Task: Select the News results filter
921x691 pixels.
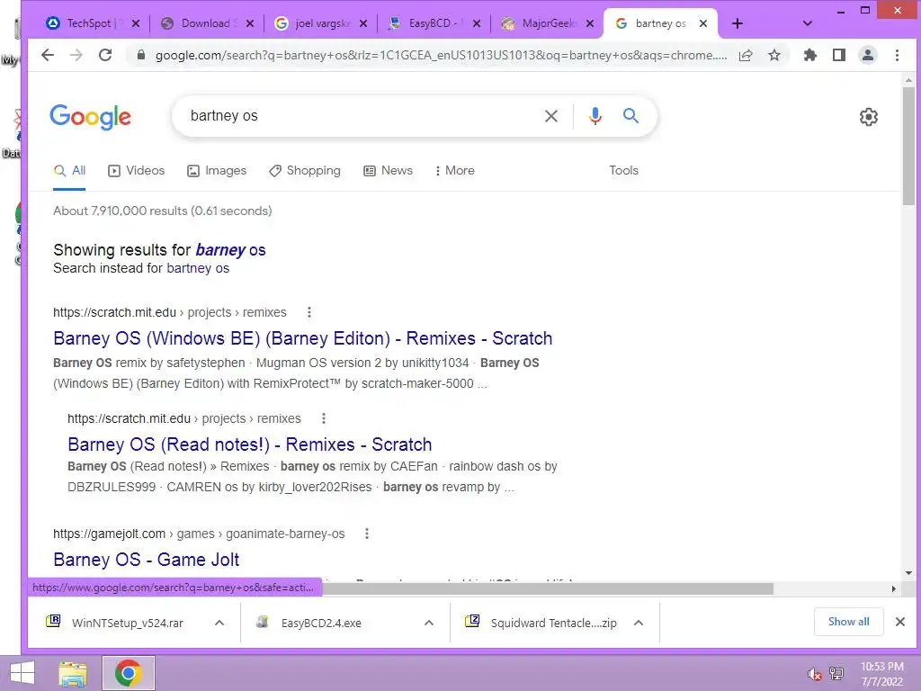Action: tap(389, 170)
